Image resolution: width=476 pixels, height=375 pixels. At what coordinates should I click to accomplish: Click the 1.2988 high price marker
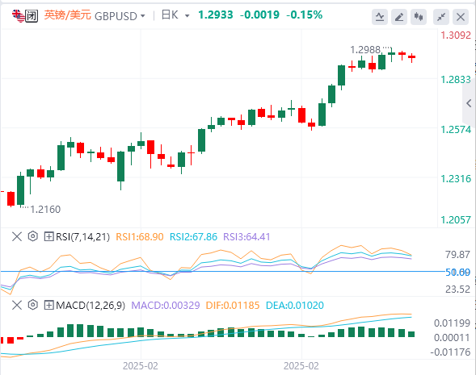point(365,50)
